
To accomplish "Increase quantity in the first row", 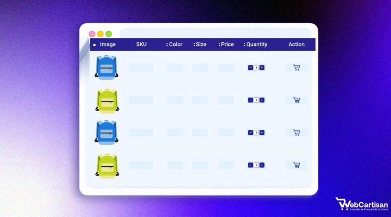I will pos(262,68).
